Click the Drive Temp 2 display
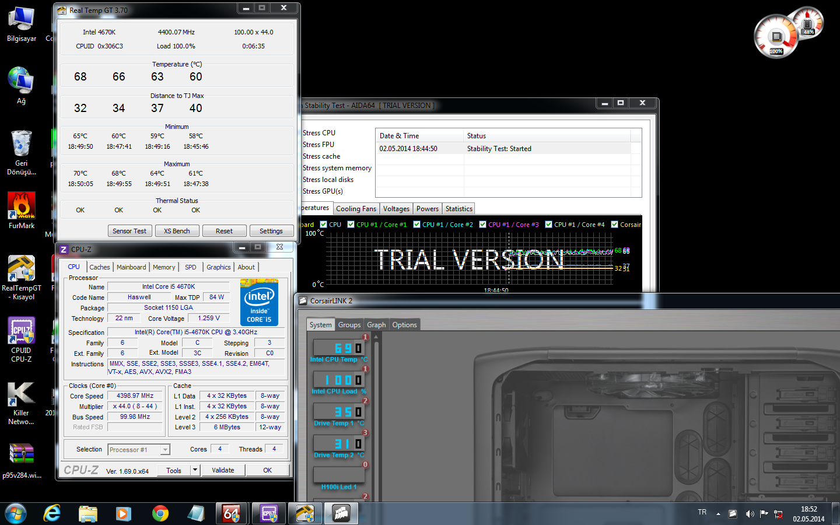840x525 pixels. click(x=339, y=444)
